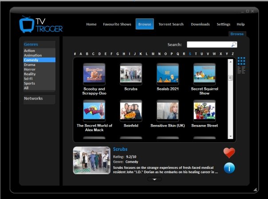Select the Scrubs show thumbnail
The height and width of the screenshot is (199, 268).
coord(131,74)
